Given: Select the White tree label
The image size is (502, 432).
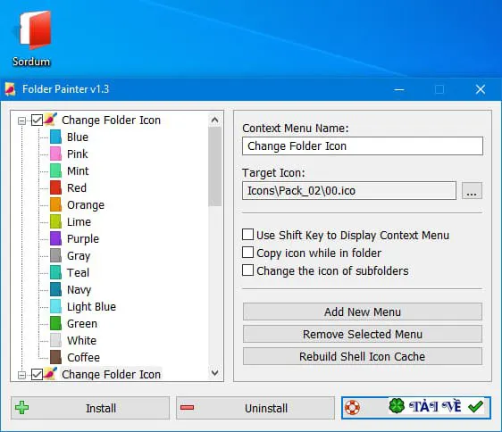Looking at the screenshot, I should pos(81,340).
